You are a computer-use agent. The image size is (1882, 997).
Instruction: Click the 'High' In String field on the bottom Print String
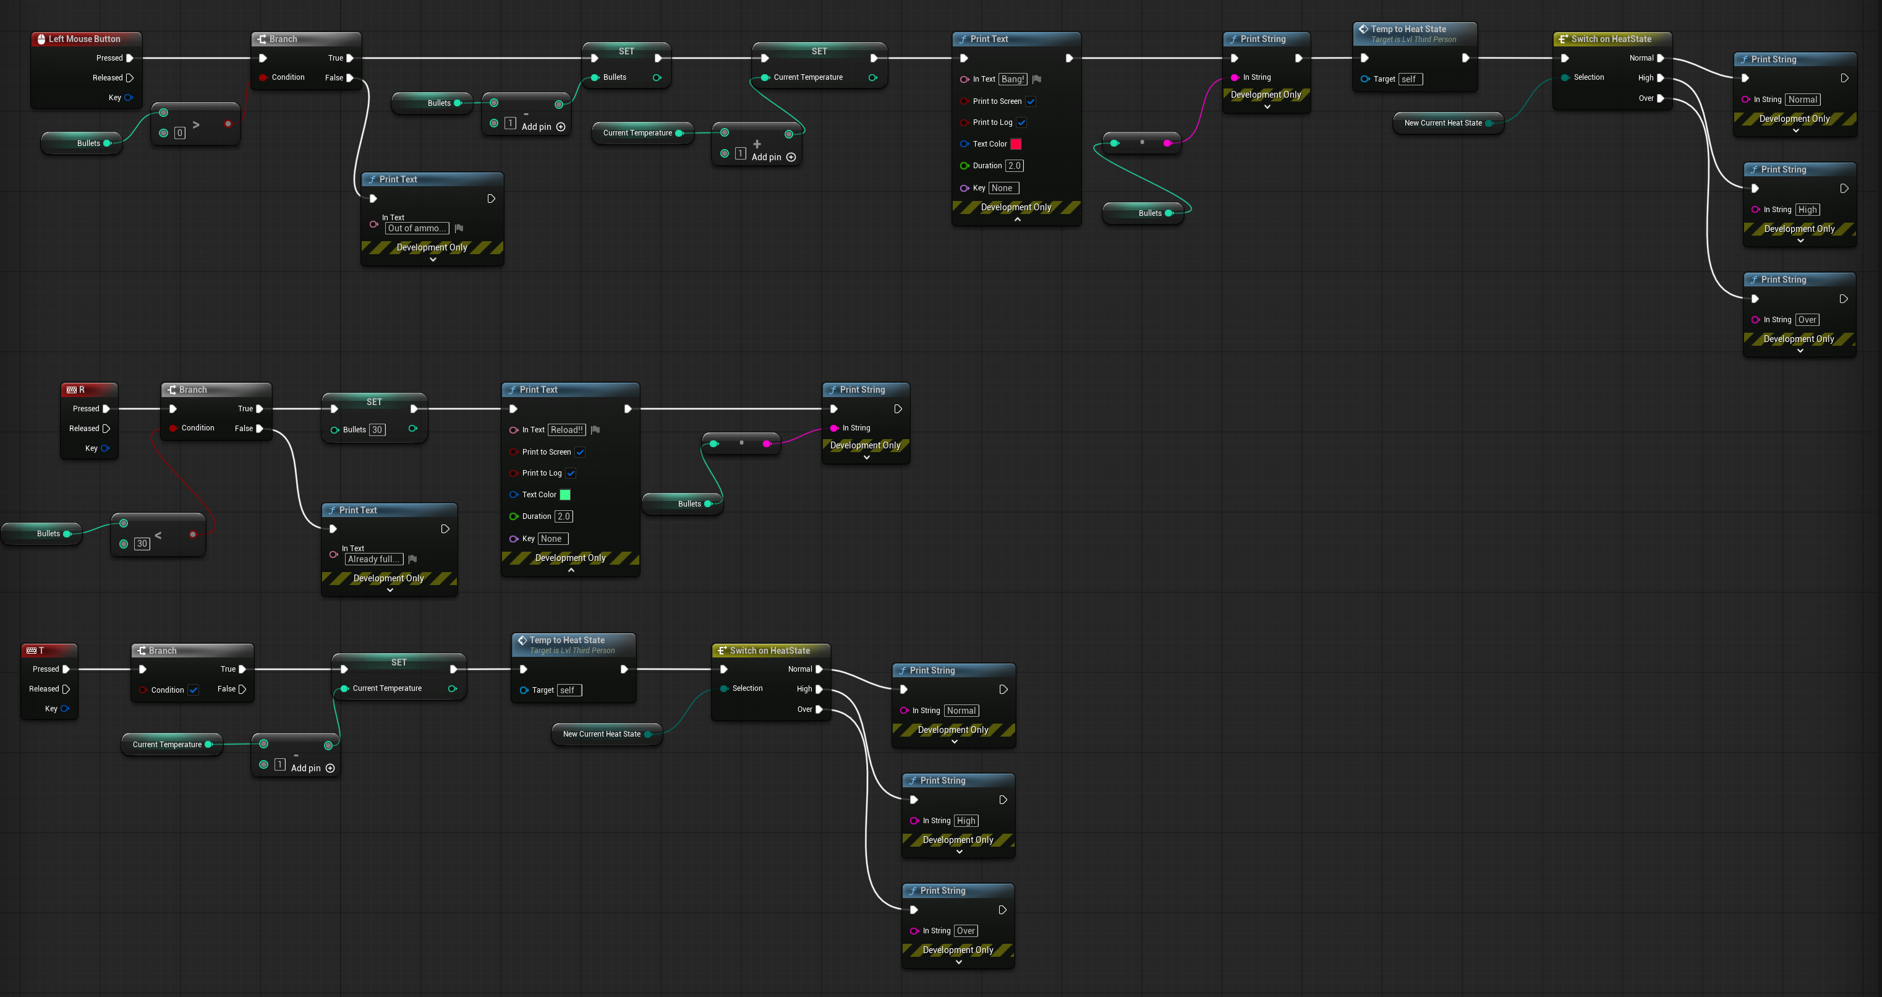[966, 821]
